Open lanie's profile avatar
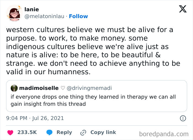 (14, 13)
